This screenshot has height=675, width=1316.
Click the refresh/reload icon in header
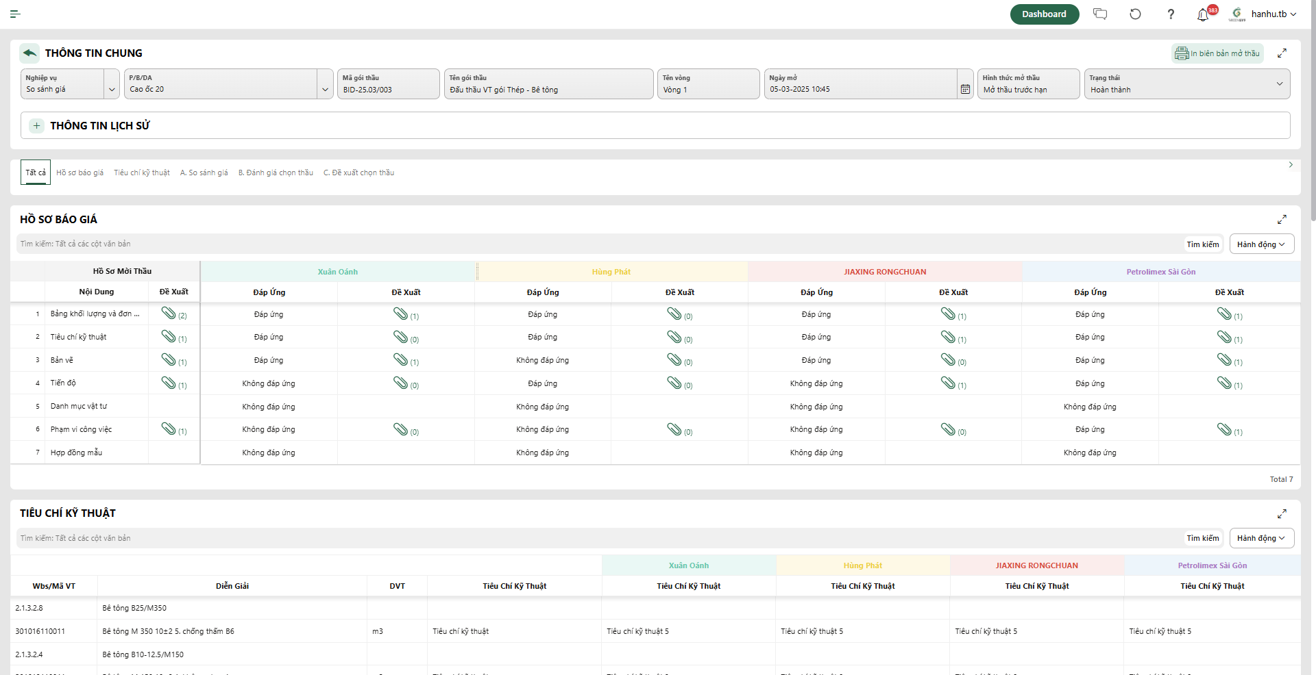1136,14
